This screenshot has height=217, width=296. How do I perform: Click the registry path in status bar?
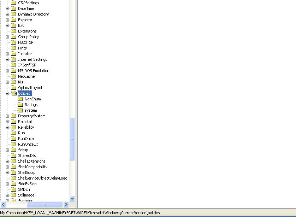click(80, 213)
